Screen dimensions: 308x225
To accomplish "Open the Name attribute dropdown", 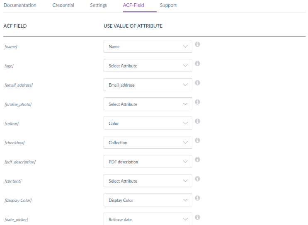I will click(x=148, y=46).
